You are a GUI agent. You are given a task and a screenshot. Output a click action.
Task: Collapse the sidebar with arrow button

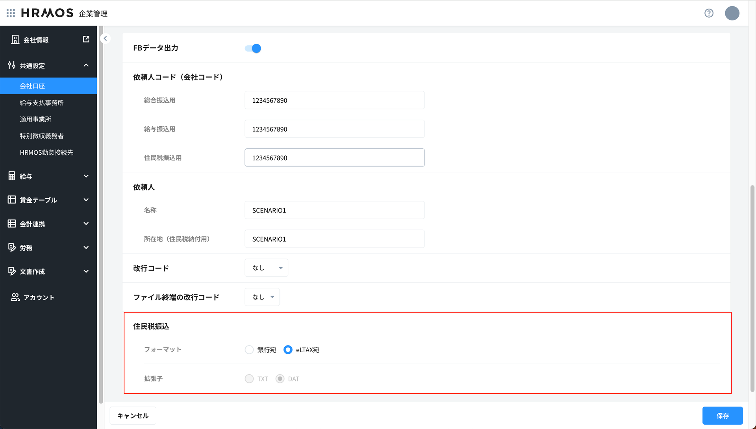pos(105,39)
